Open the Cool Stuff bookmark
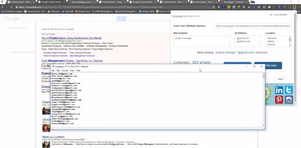 (x=67, y=11)
